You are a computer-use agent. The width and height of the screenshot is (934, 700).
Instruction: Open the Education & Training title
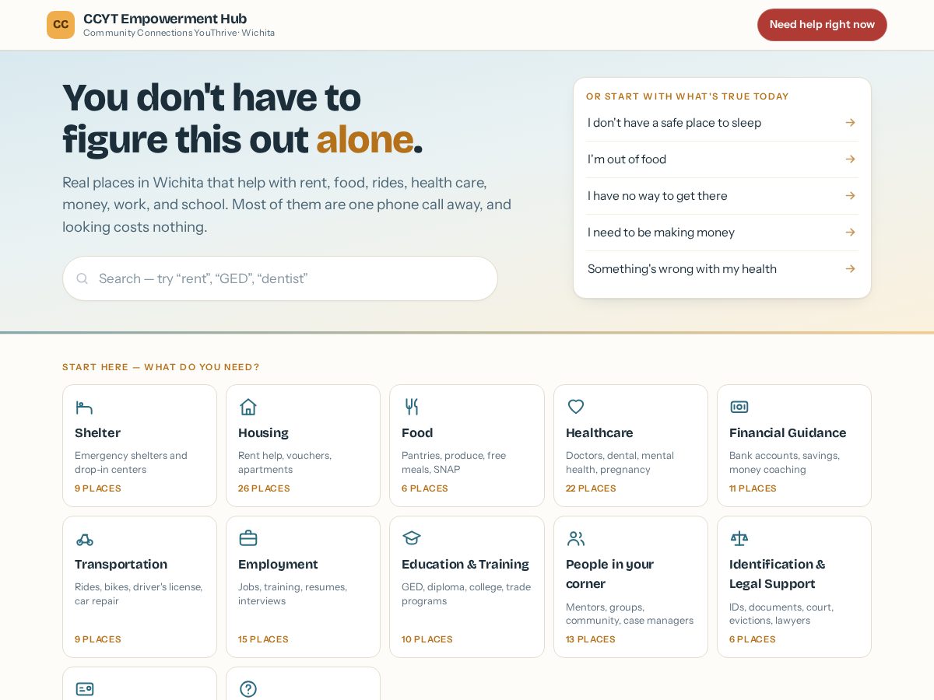click(465, 565)
